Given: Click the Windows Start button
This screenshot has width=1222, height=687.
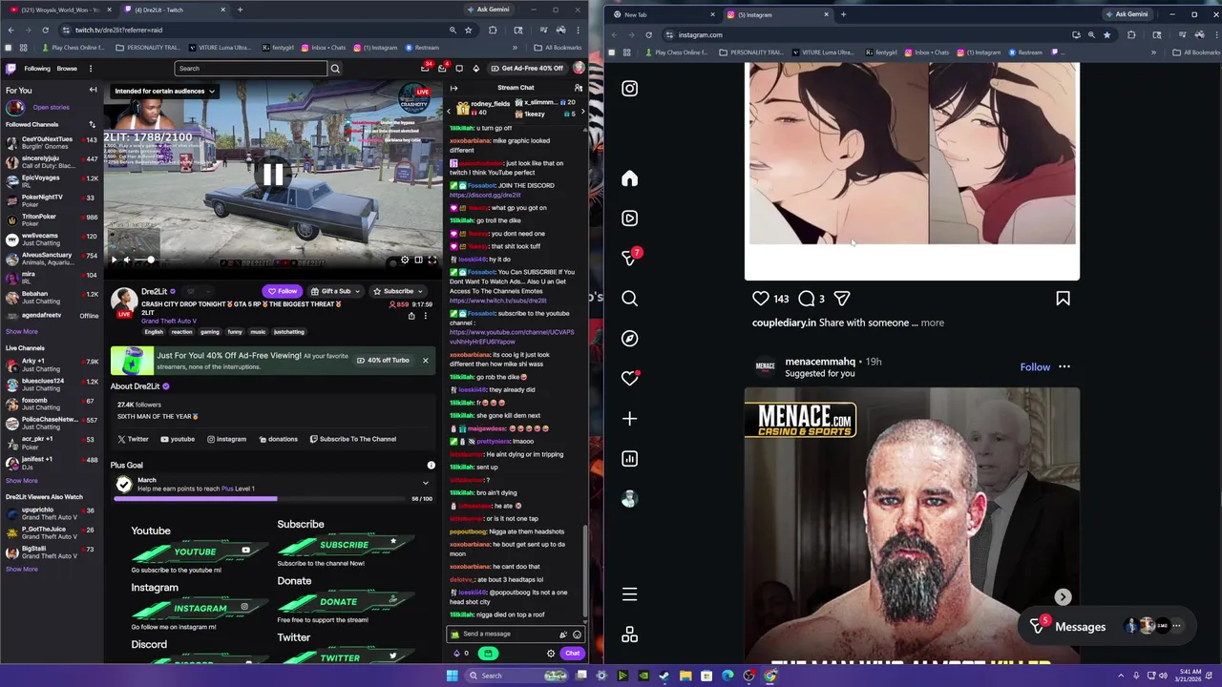Looking at the screenshot, I should [453, 676].
